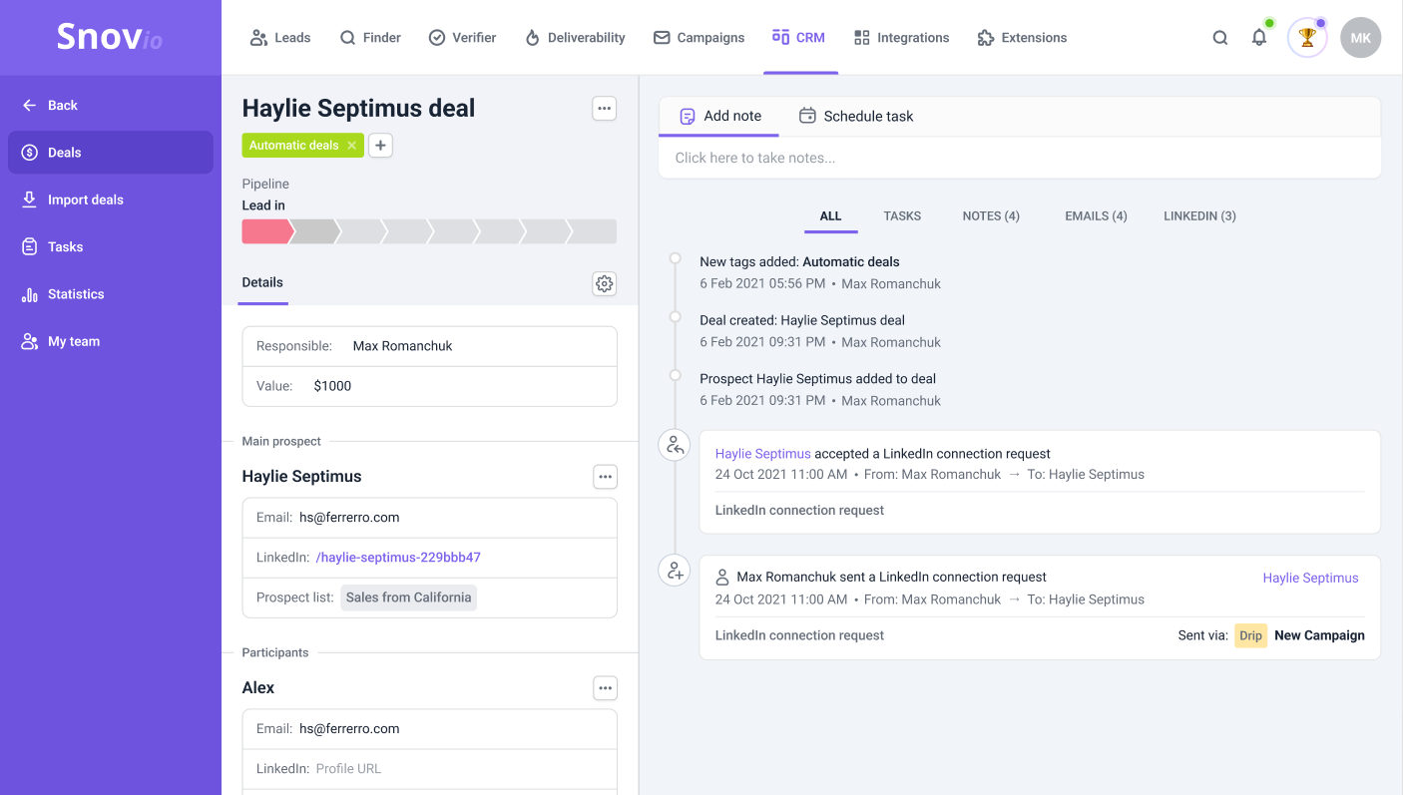Click the Haylie Septimus deal title
The image size is (1403, 795).
click(358, 108)
